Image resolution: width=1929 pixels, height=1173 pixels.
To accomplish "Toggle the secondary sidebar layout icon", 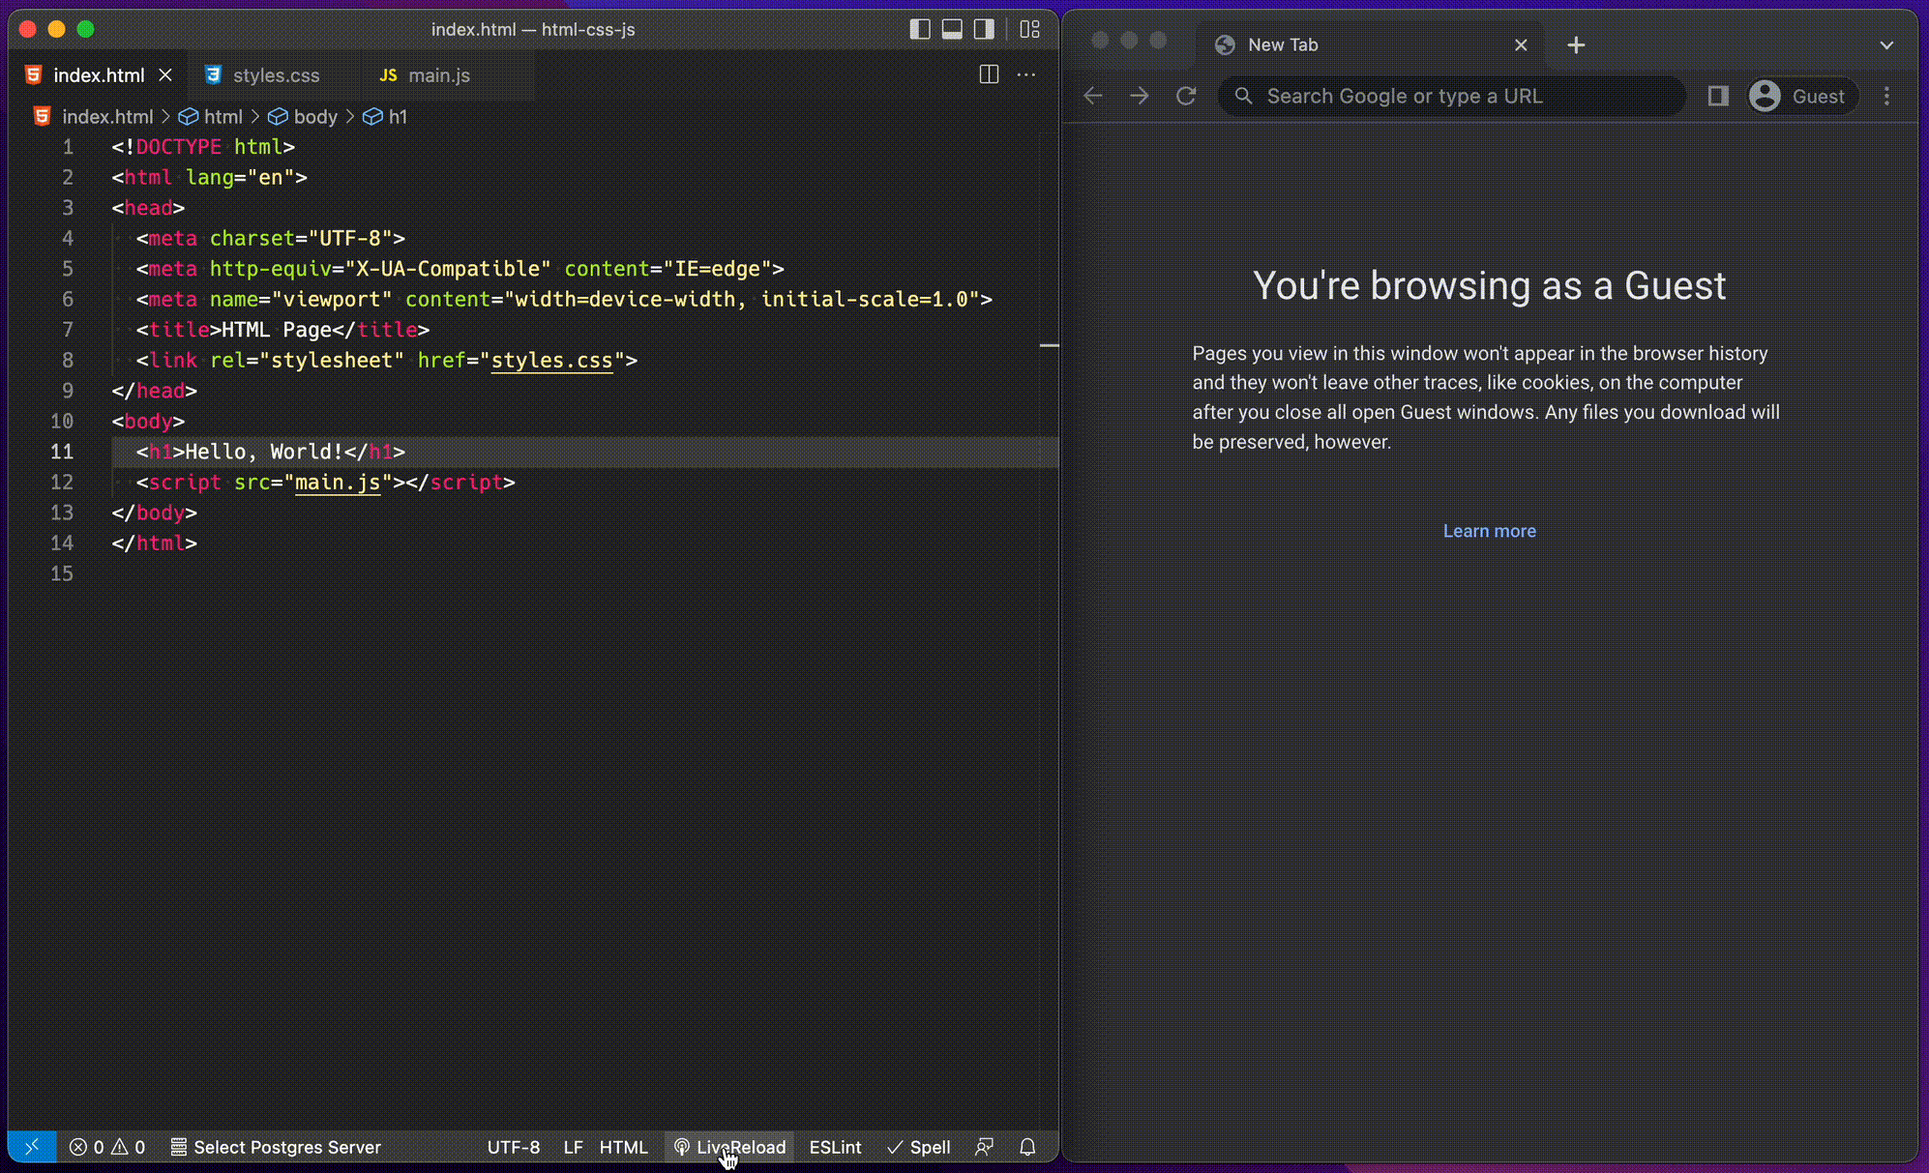I will point(984,29).
